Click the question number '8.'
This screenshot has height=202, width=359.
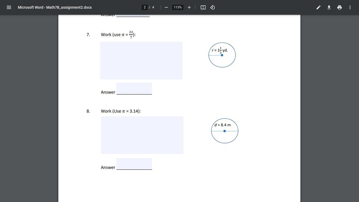click(88, 111)
